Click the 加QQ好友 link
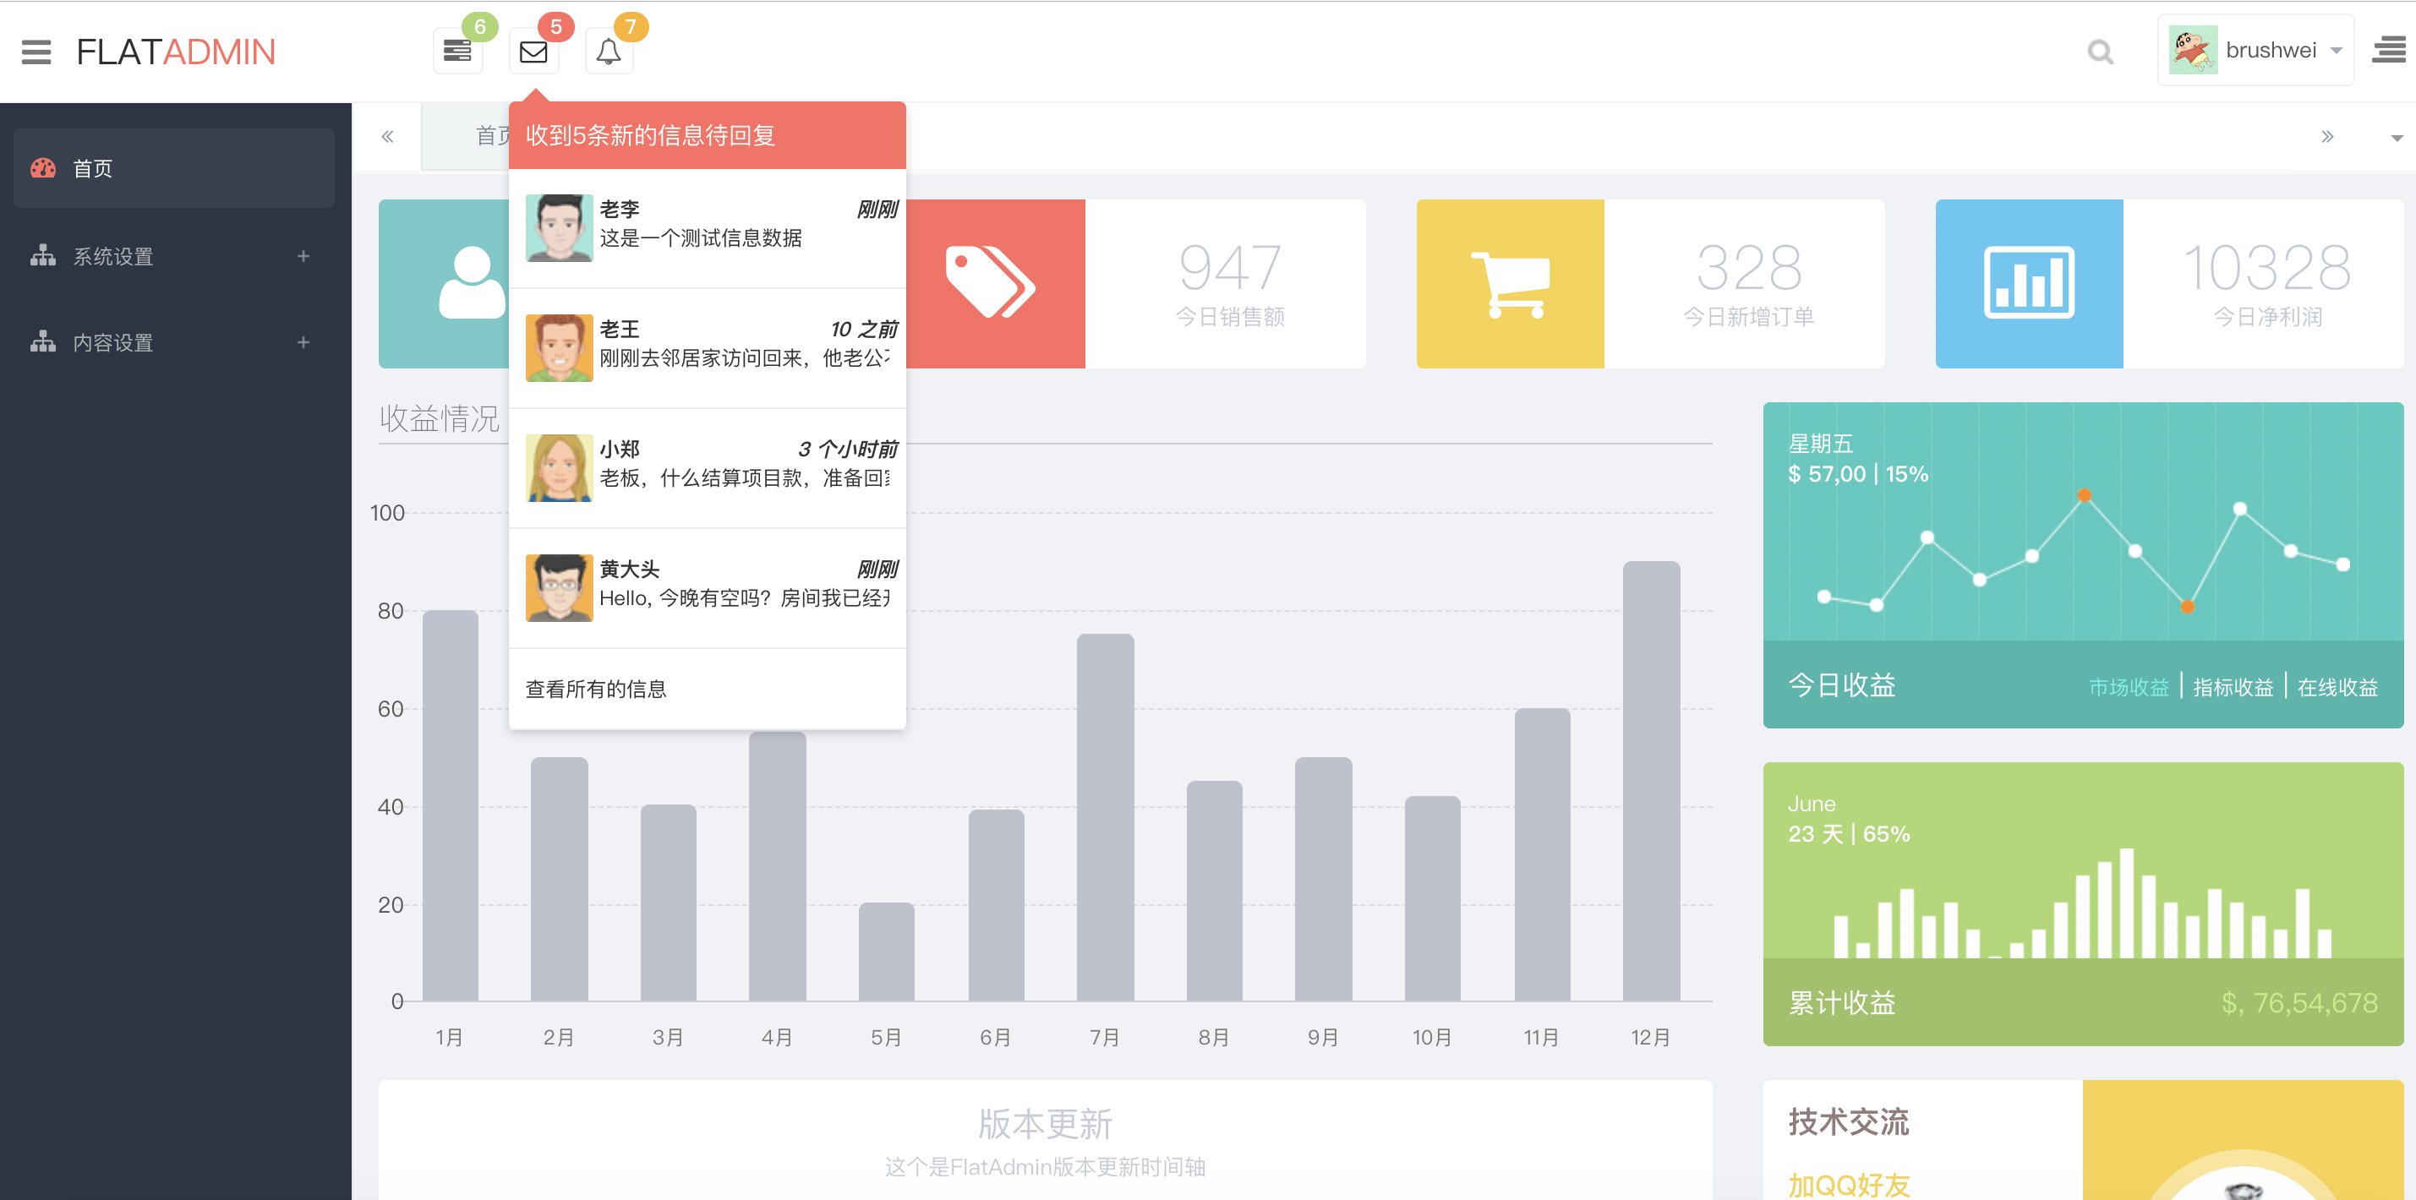Viewport: 2416px width, 1200px height. tap(1849, 1184)
